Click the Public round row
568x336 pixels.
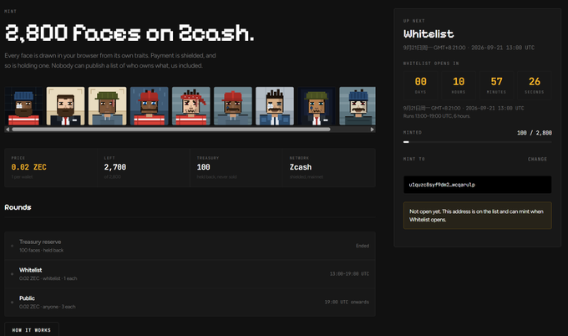pyautogui.click(x=190, y=303)
